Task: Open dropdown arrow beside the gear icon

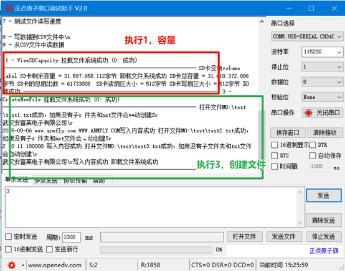Action: pos(23,265)
